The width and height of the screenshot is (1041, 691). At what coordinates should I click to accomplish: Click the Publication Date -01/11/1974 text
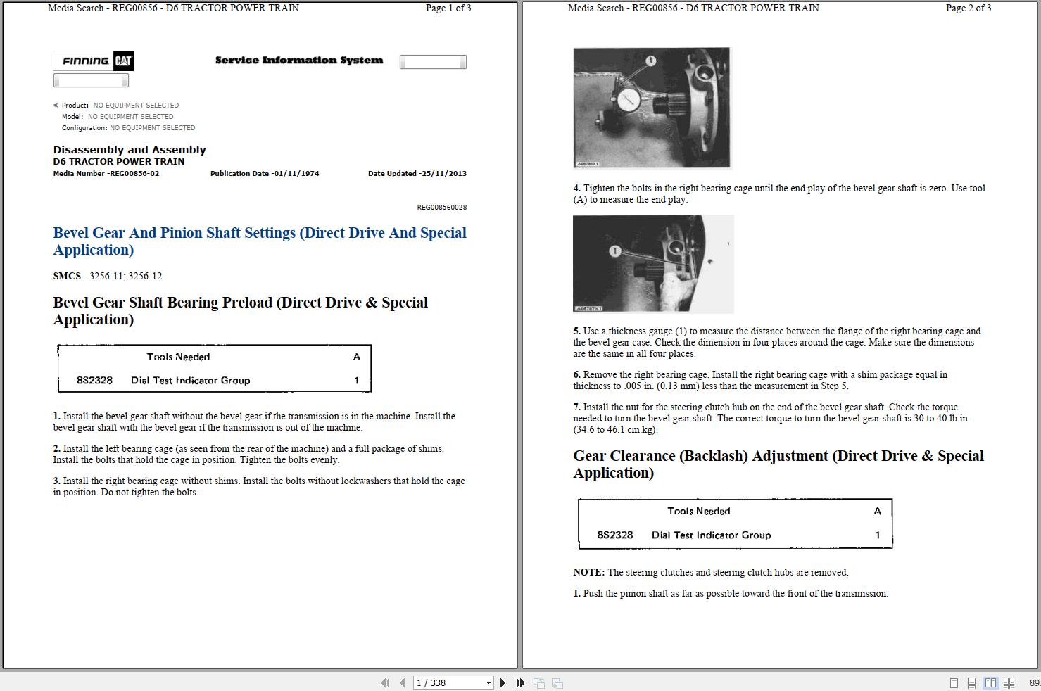click(x=265, y=173)
